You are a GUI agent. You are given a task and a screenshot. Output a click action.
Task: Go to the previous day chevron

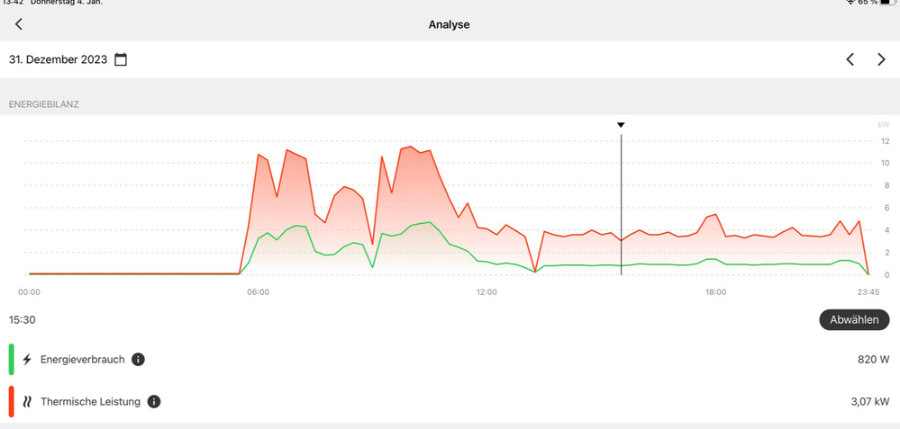850,59
